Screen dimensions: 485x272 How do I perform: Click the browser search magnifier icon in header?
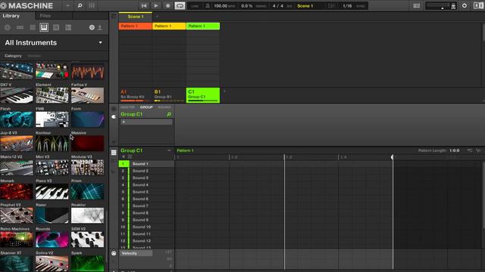[x=80, y=5]
